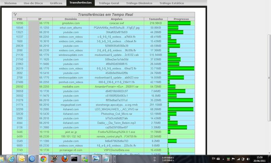Click jaist.ac.jp domain cell
The height and width of the screenshot is (163, 271).
(x=71, y=132)
